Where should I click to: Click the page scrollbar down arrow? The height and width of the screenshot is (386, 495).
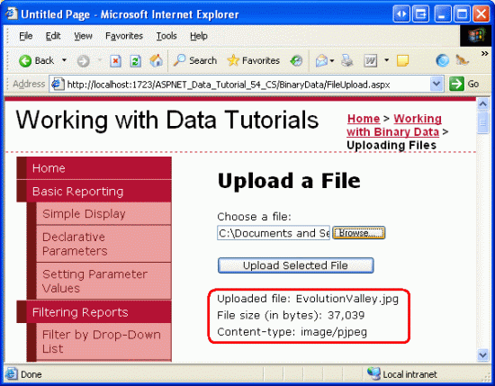pyautogui.click(x=482, y=355)
